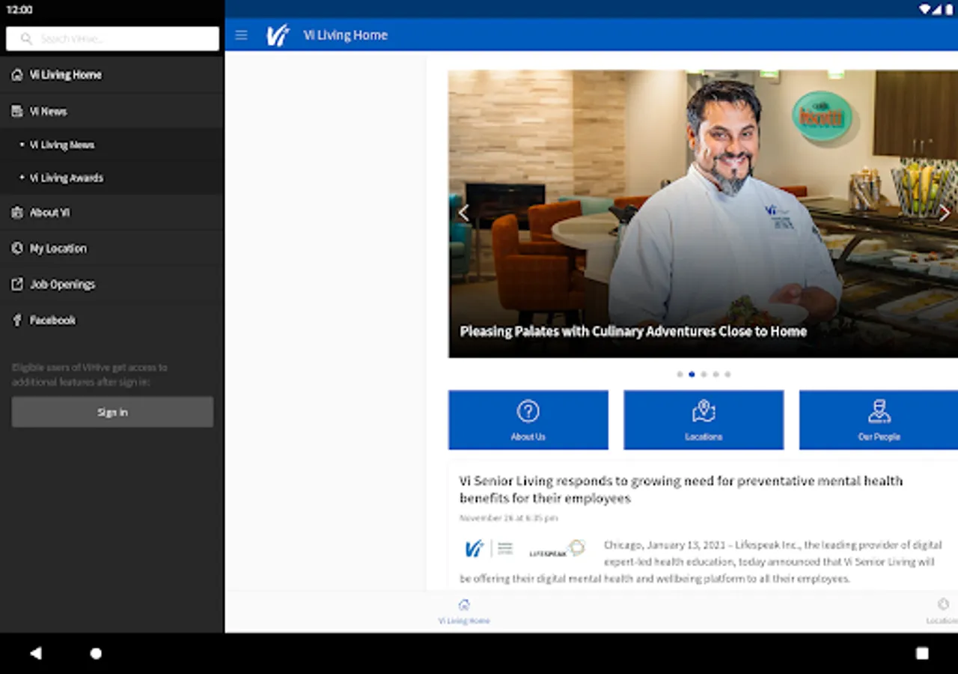Screen dimensions: 958x674
Task: Select Vi Living Awards submenu item
Action: pos(112,177)
